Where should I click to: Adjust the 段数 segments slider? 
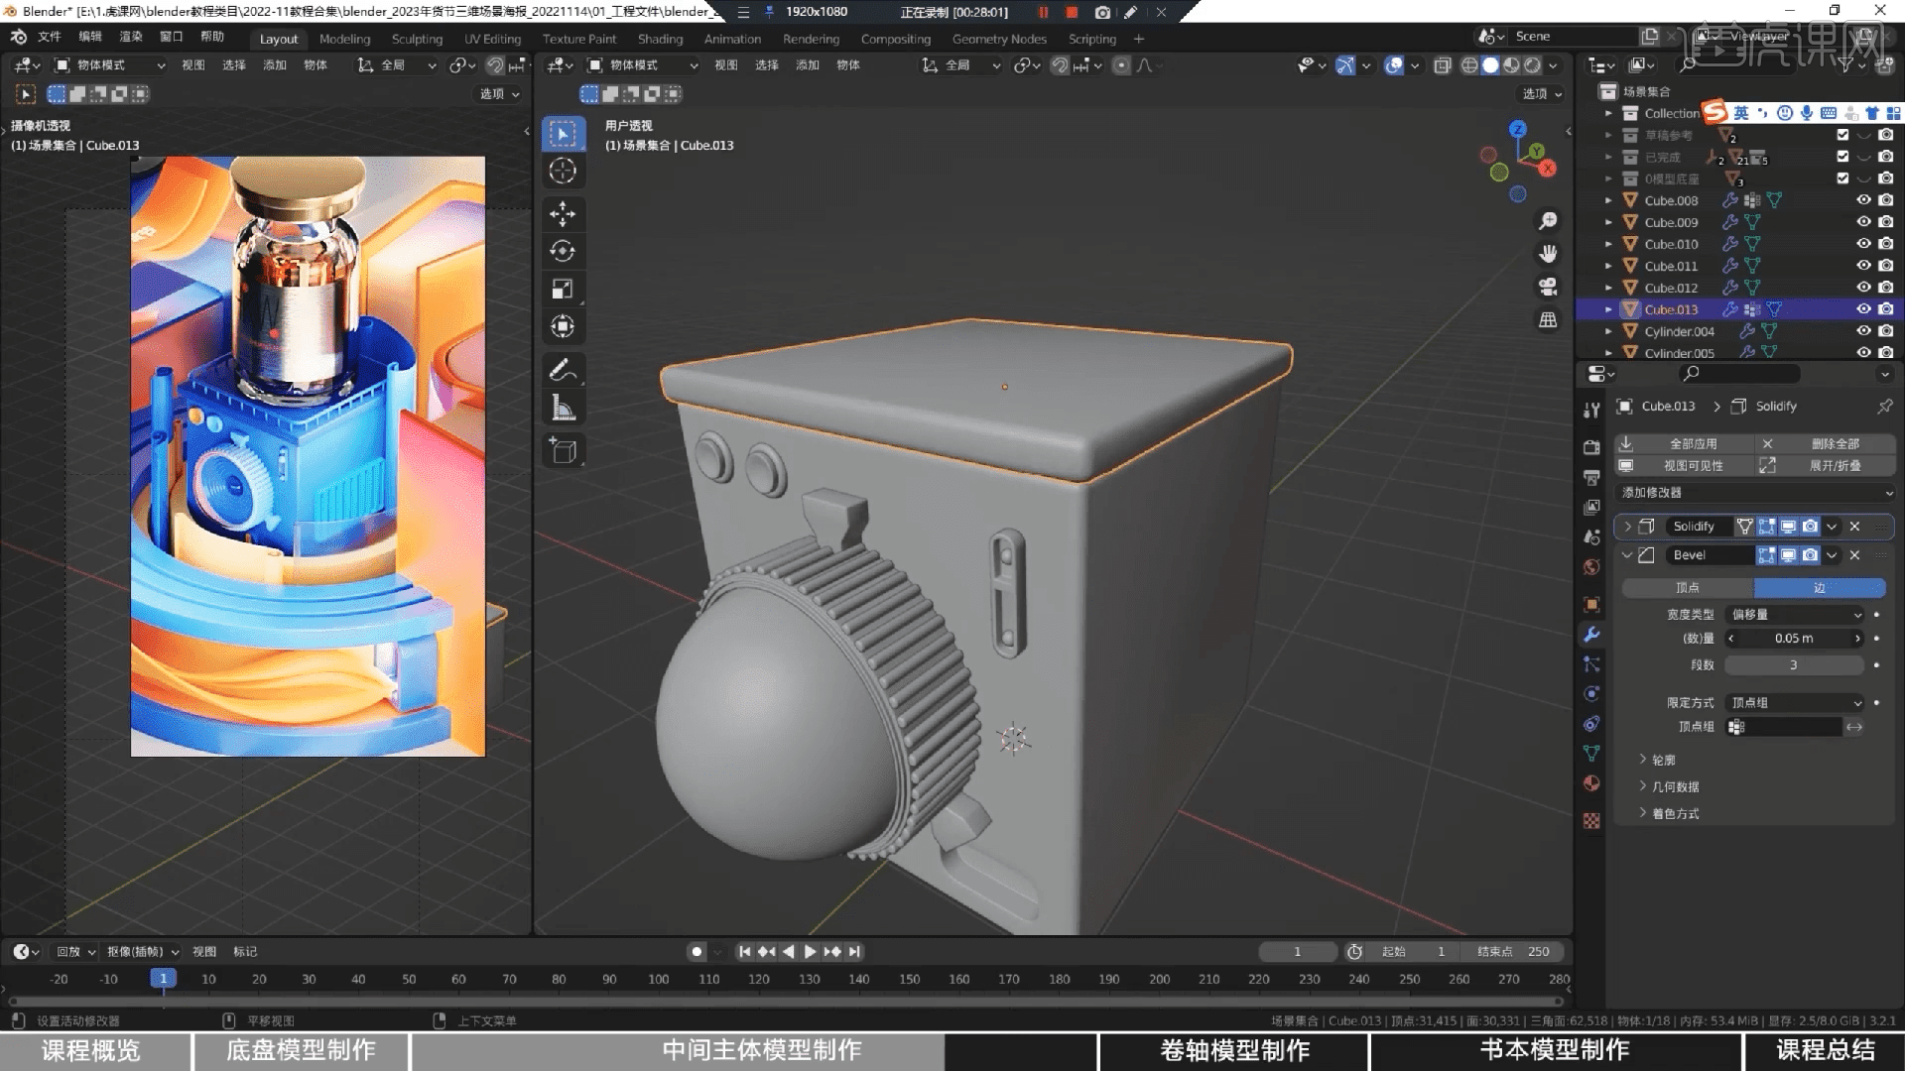(1794, 665)
